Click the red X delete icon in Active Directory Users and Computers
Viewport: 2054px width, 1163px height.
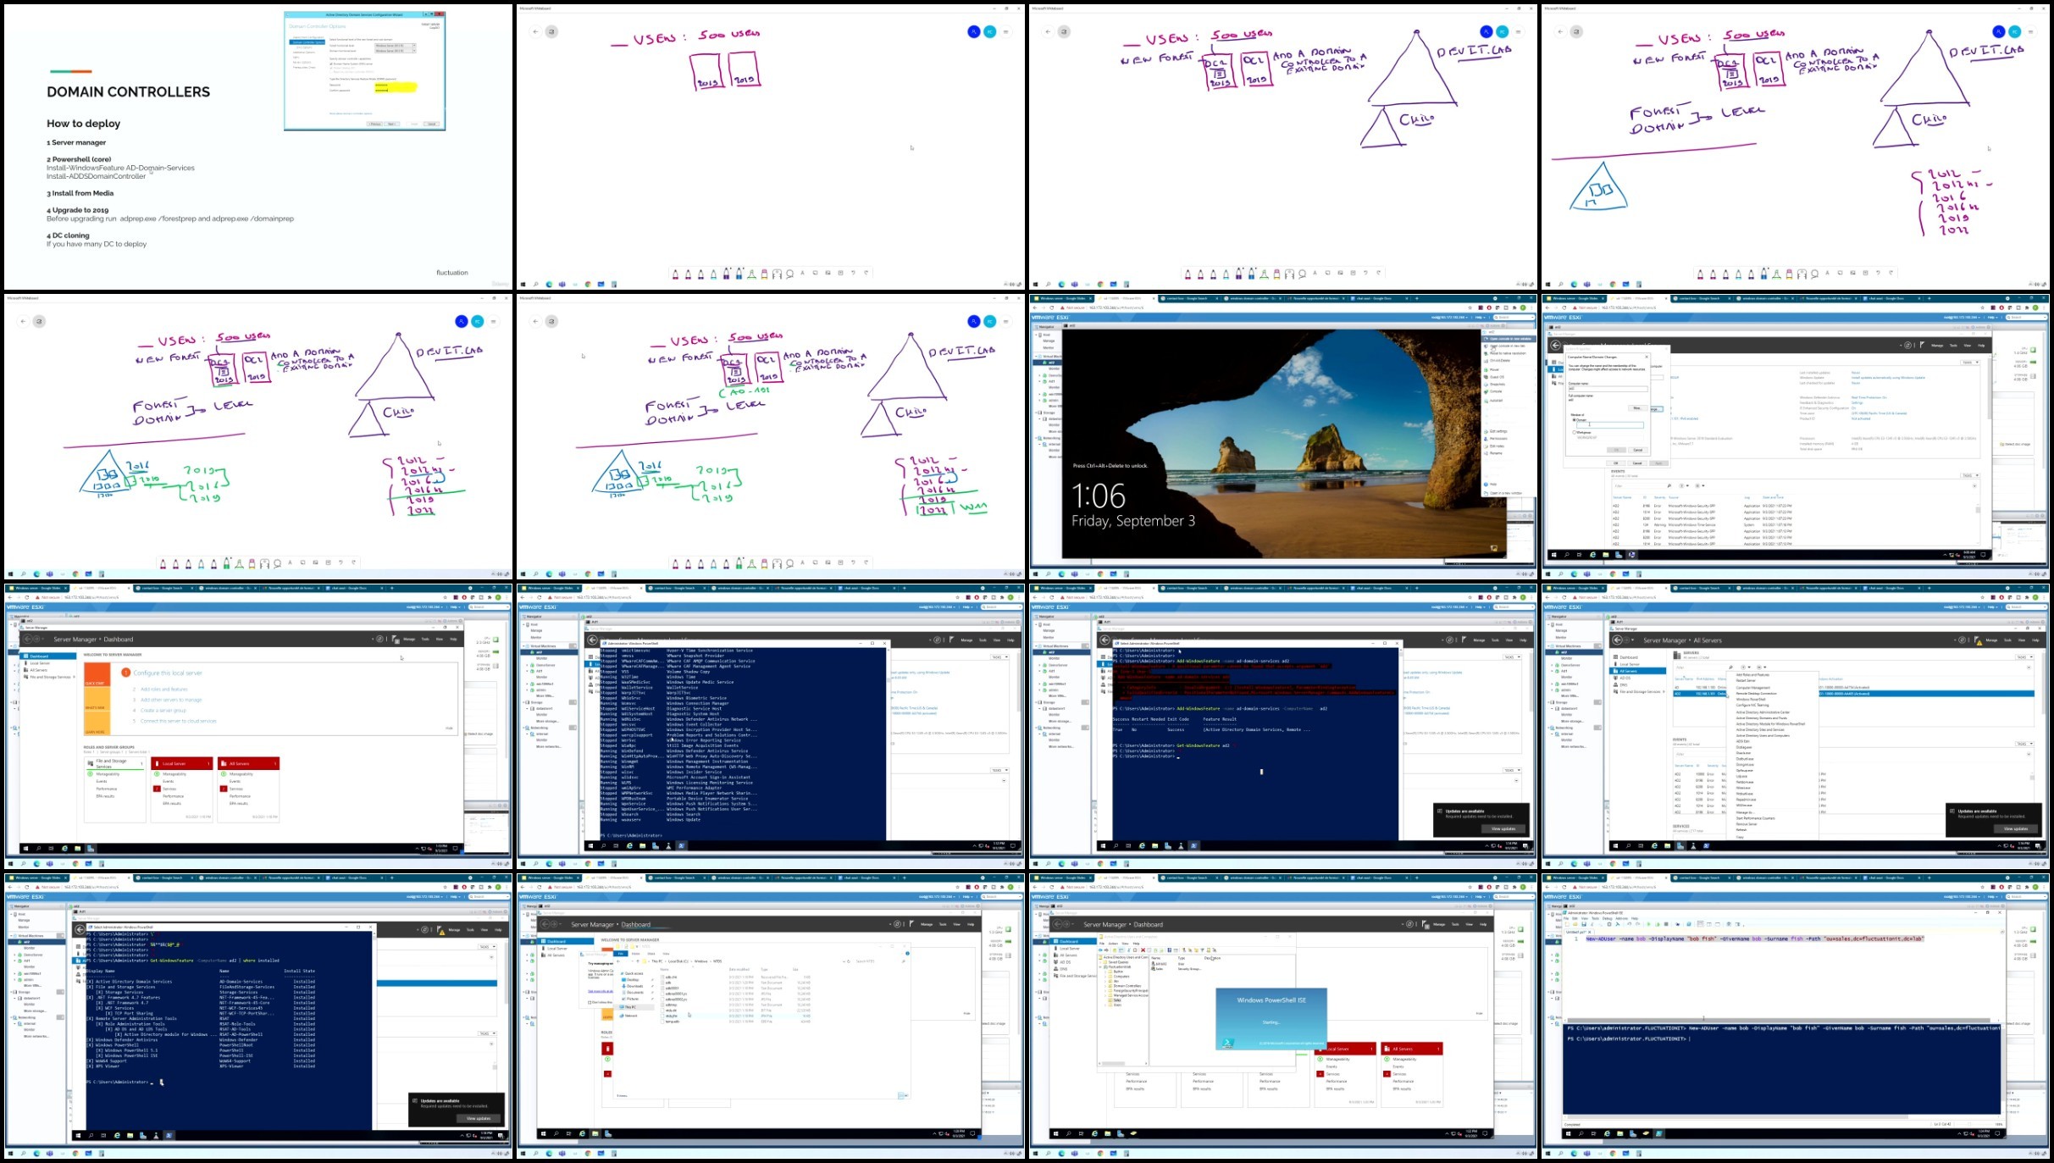click(1143, 950)
